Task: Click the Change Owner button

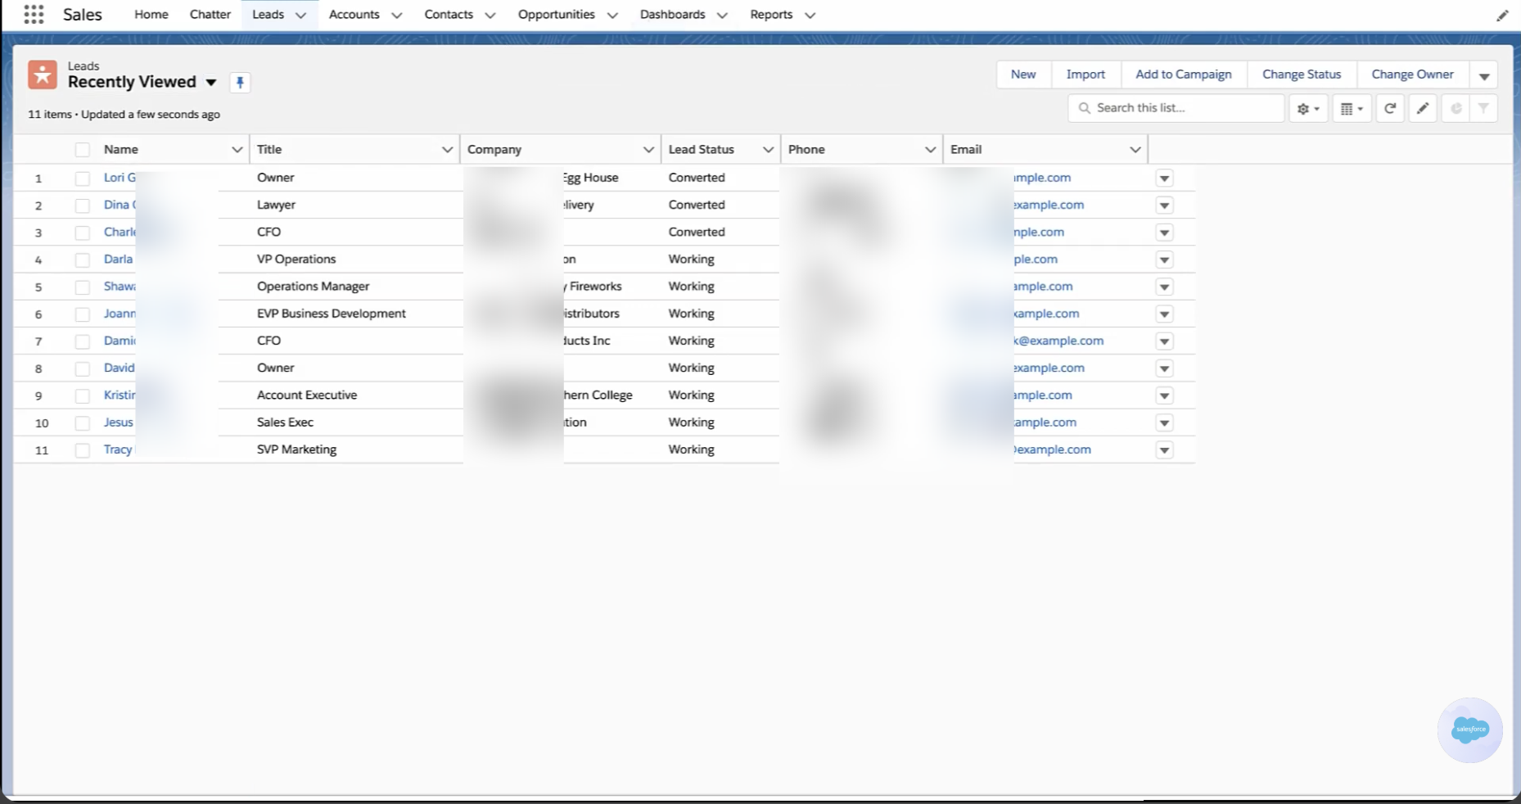Action: tap(1412, 75)
